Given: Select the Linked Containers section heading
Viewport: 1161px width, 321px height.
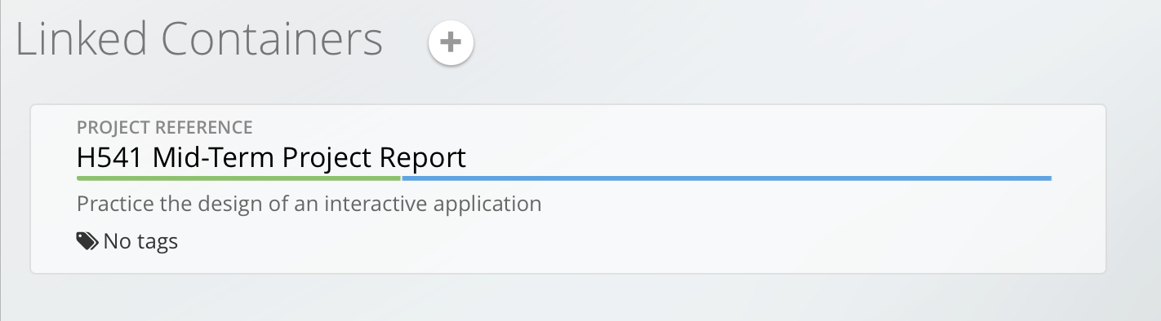Looking at the screenshot, I should (199, 38).
